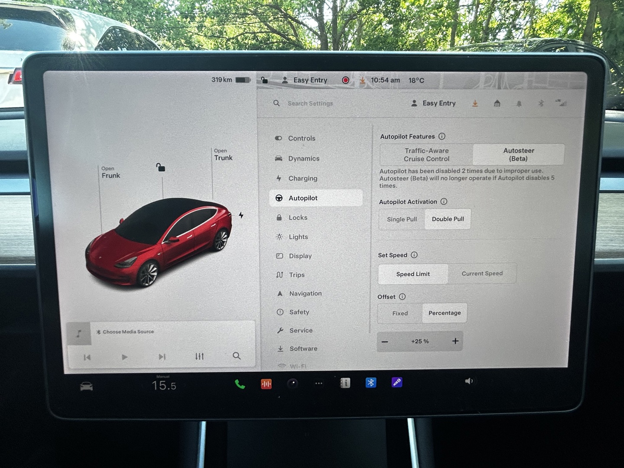Screen dimensions: 624x468
Task: Open the orange audio app
Action: point(266,384)
